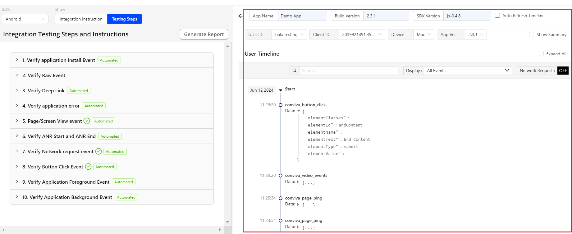This screenshot has width=572, height=234.
Task: Toggle the Show Summary checkbox
Action: tap(532, 34)
